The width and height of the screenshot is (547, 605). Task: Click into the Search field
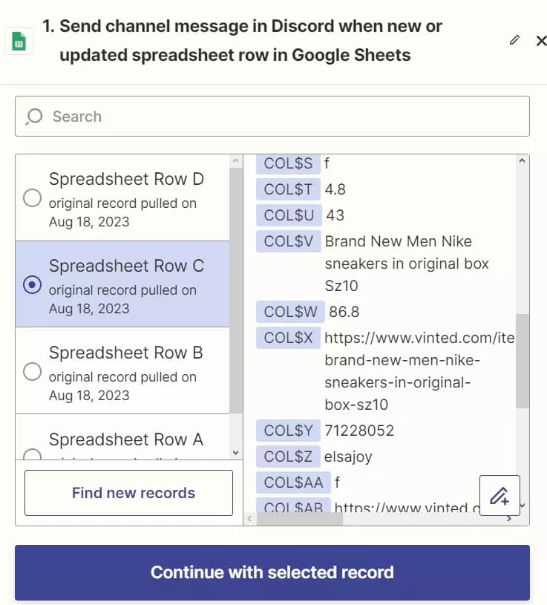click(x=282, y=117)
